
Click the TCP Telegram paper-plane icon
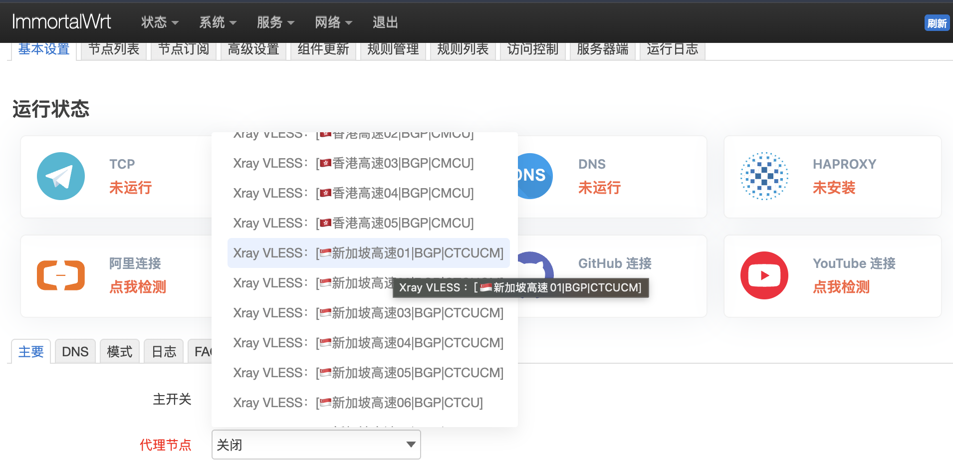tap(61, 176)
